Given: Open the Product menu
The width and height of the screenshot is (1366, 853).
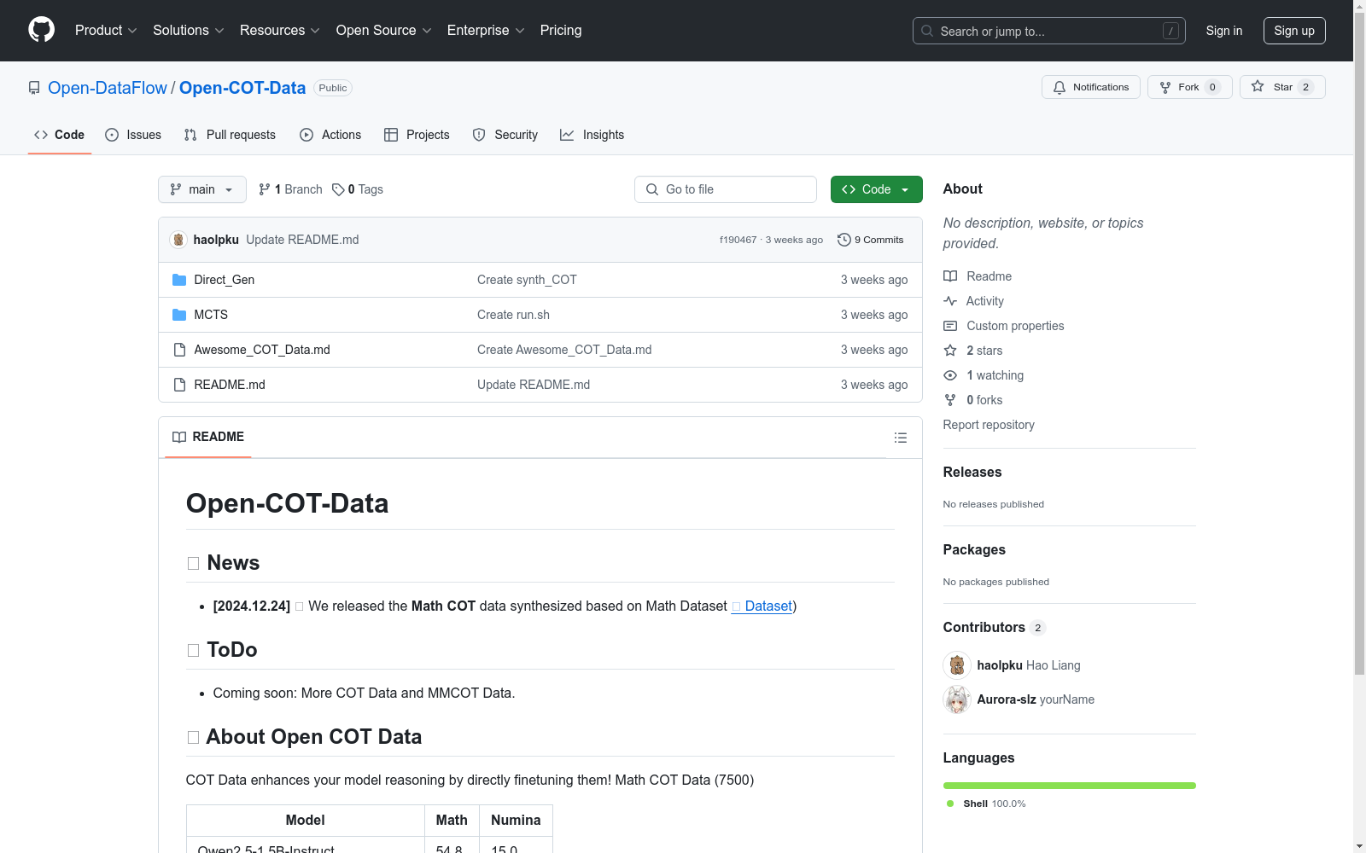Looking at the screenshot, I should tap(106, 31).
